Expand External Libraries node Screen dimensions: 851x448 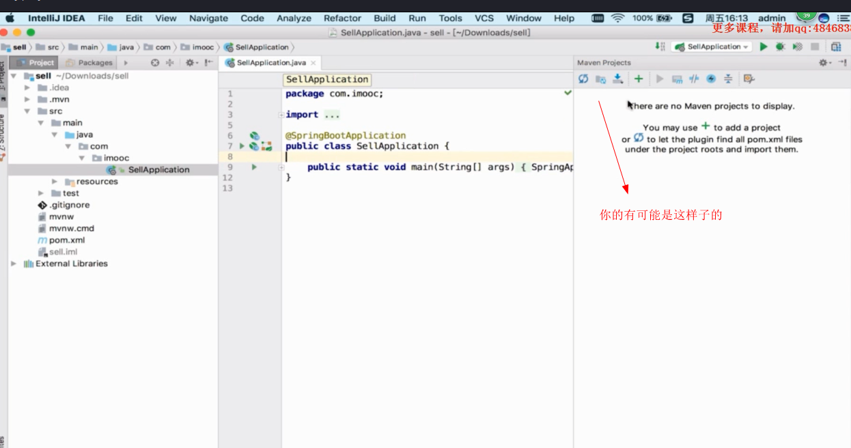tap(14, 264)
